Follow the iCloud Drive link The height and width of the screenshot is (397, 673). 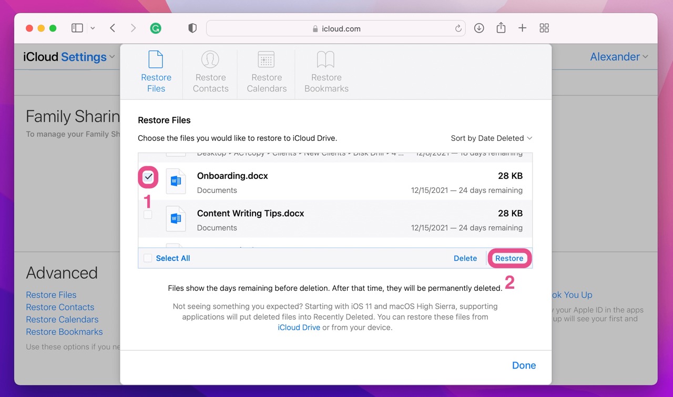(x=299, y=328)
